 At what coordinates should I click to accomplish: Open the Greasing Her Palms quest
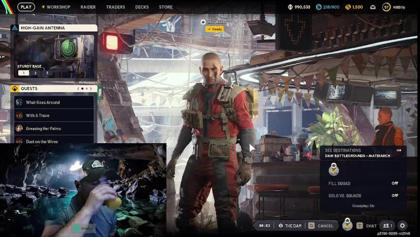pos(54,129)
